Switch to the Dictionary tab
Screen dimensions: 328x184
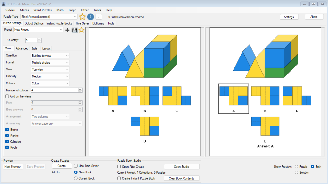(98, 23)
